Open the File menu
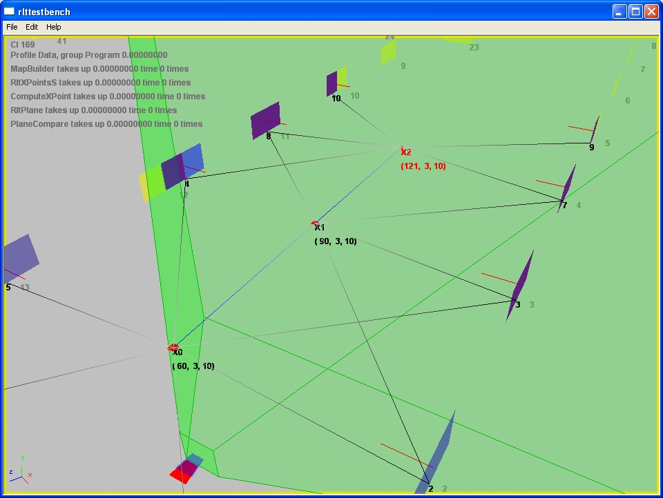 coord(12,27)
